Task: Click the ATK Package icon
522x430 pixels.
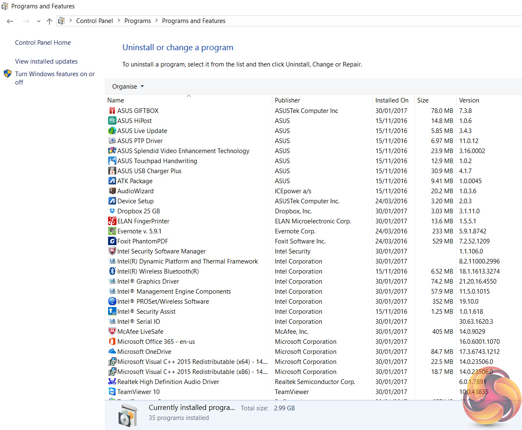Action: point(112,181)
